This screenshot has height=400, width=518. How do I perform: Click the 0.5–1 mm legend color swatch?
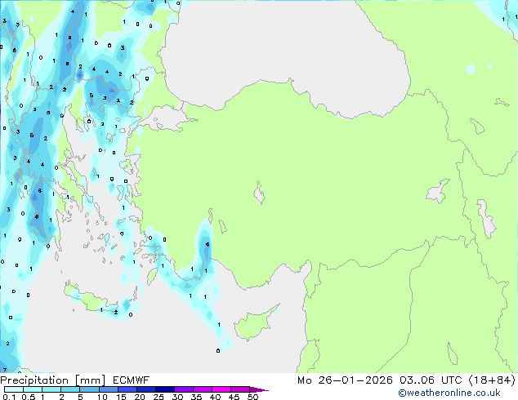(x=33, y=389)
